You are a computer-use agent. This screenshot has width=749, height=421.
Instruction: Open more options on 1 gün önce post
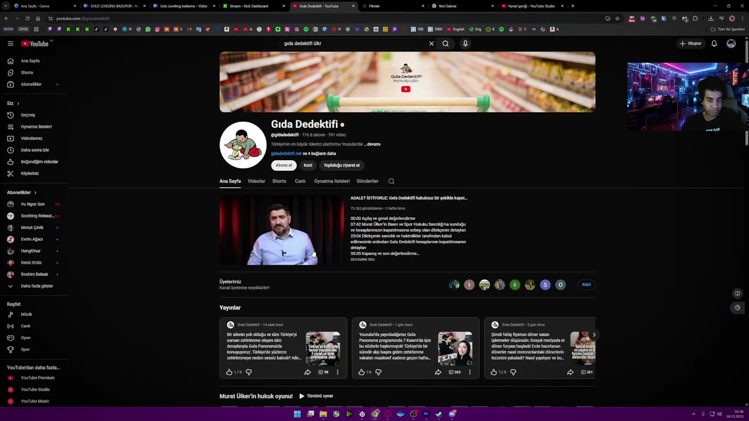[469, 372]
